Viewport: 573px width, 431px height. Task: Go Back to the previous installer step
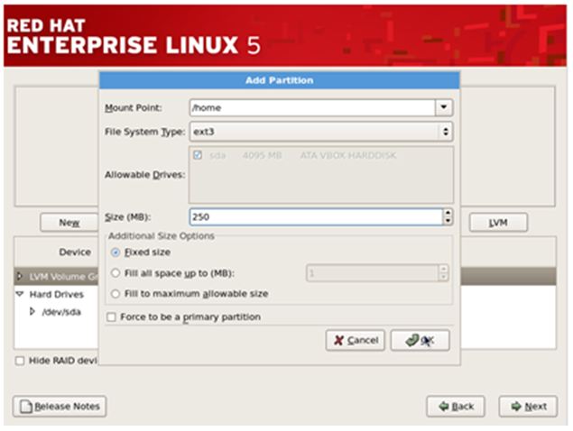[456, 406]
